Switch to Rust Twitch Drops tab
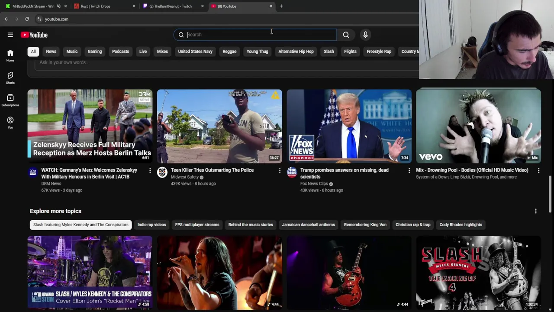The image size is (554, 312). point(104,6)
